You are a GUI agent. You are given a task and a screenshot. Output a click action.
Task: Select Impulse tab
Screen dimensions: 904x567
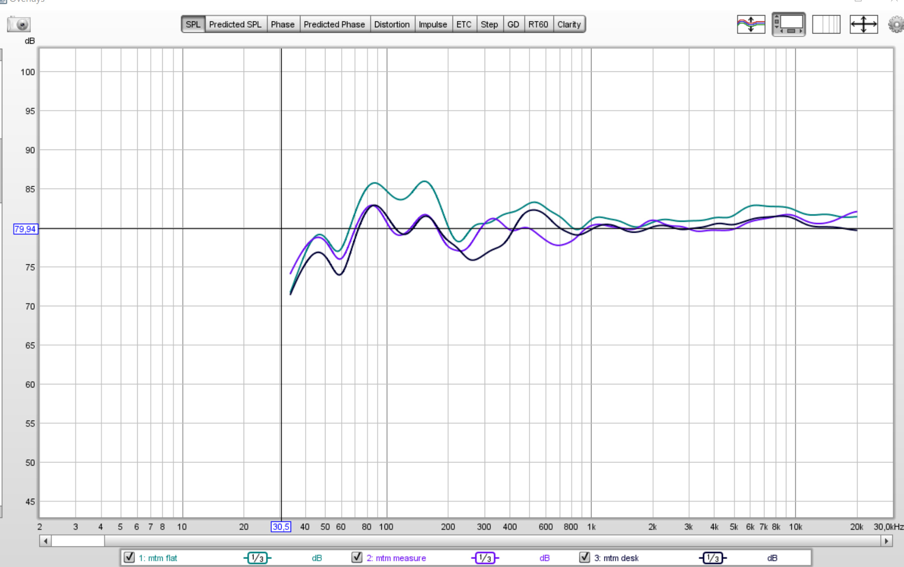point(433,24)
